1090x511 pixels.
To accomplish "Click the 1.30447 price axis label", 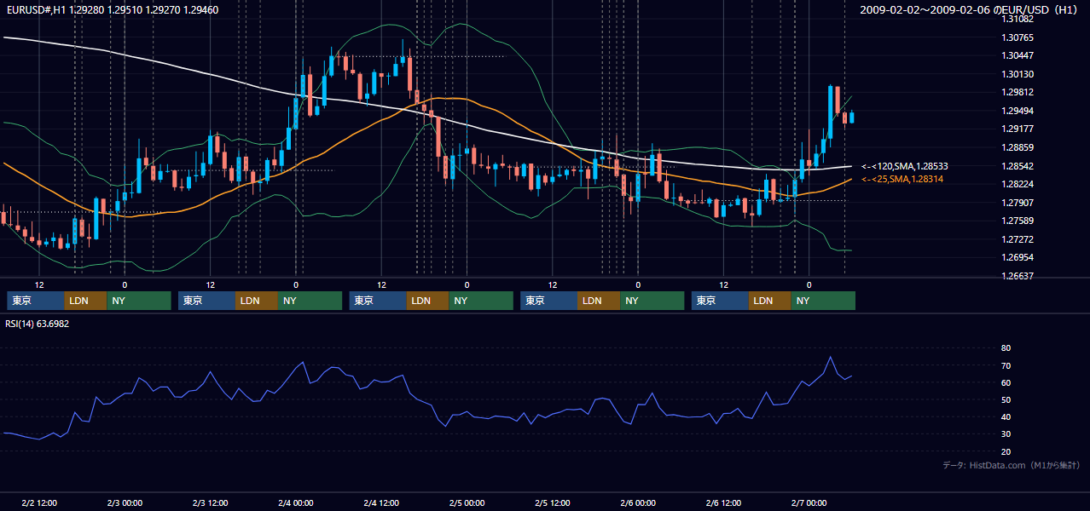I will coord(1018,56).
